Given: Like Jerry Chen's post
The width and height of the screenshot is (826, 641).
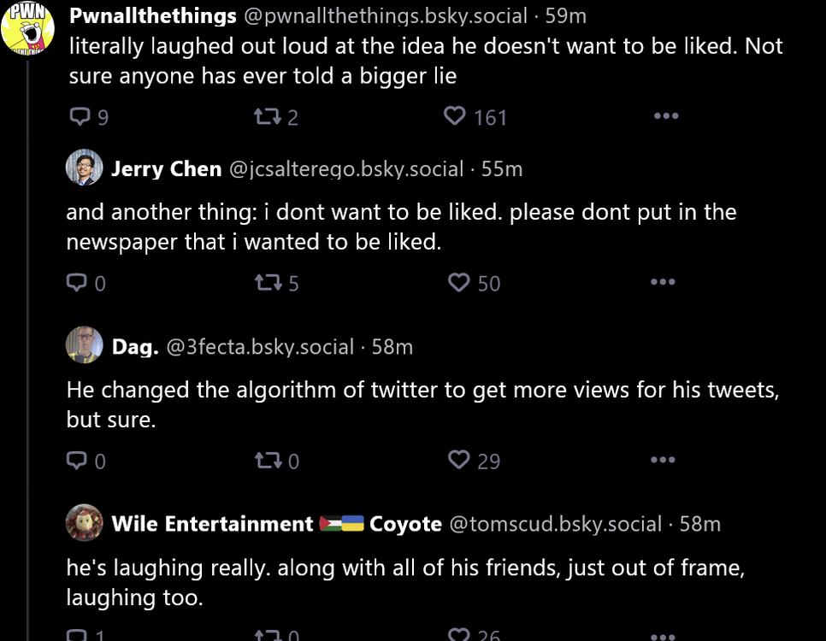Looking at the screenshot, I should coord(459,282).
